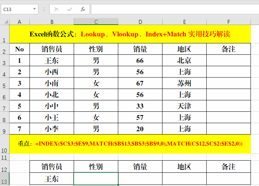Screen dimensions: 259x186
Task: Select column B header
Action: coord(52,22)
